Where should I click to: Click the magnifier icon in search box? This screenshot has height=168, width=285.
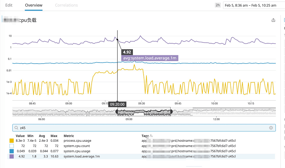[16, 128]
